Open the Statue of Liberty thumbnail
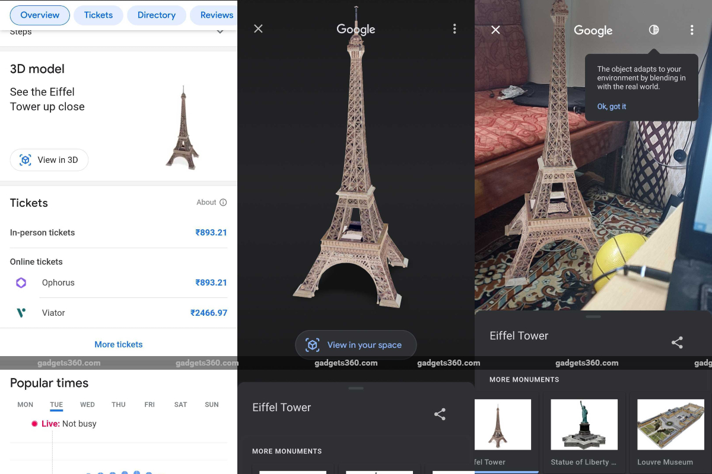The image size is (712, 474). [x=584, y=424]
